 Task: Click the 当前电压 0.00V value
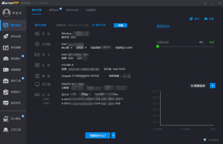pos(124,48)
